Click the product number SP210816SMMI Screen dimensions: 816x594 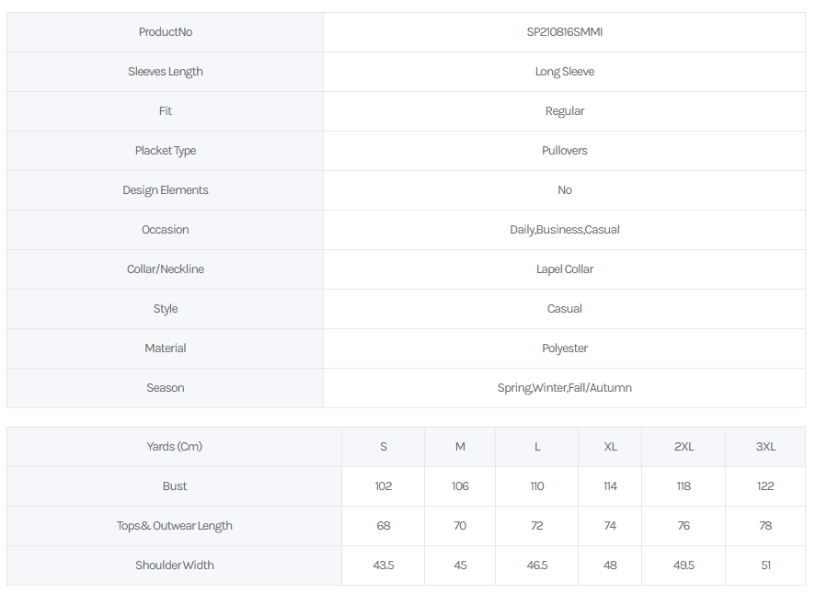coord(564,32)
